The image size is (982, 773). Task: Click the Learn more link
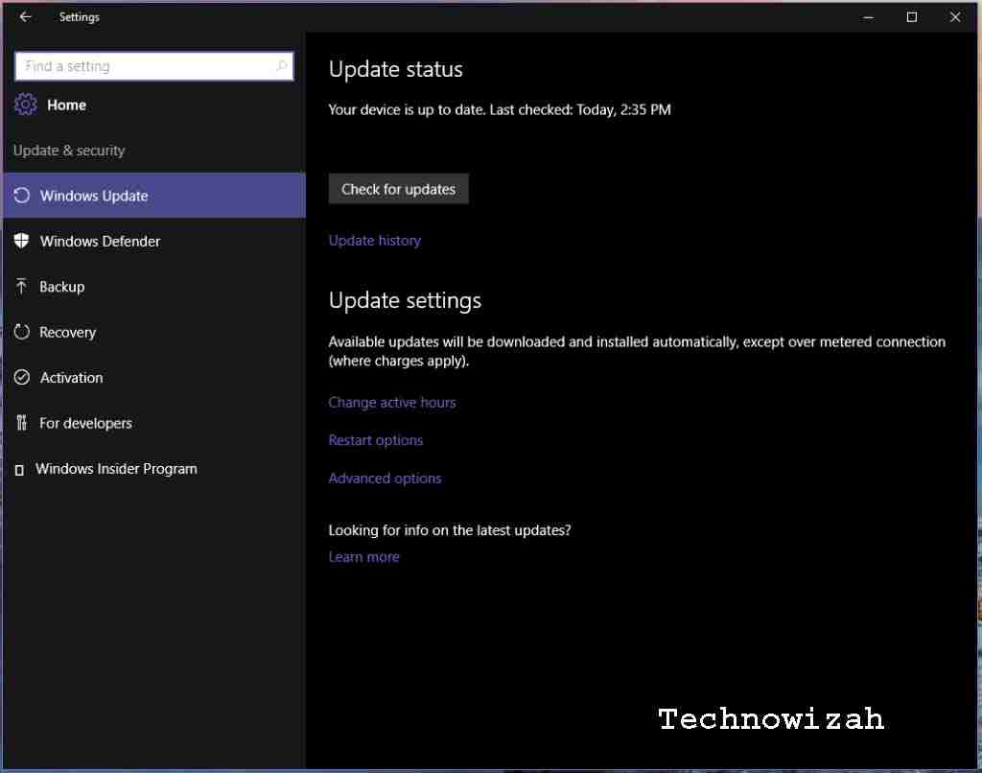363,557
